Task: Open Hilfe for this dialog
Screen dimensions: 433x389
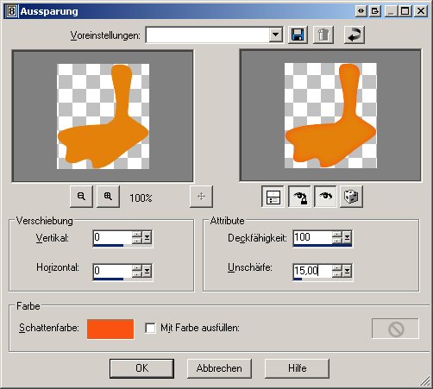Action: tap(297, 368)
